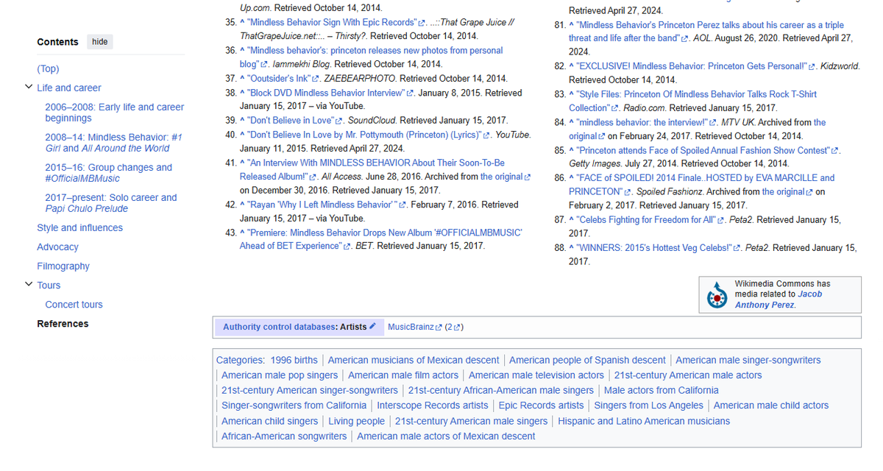Open Epic Records artists category
The image size is (883, 471).
(541, 406)
